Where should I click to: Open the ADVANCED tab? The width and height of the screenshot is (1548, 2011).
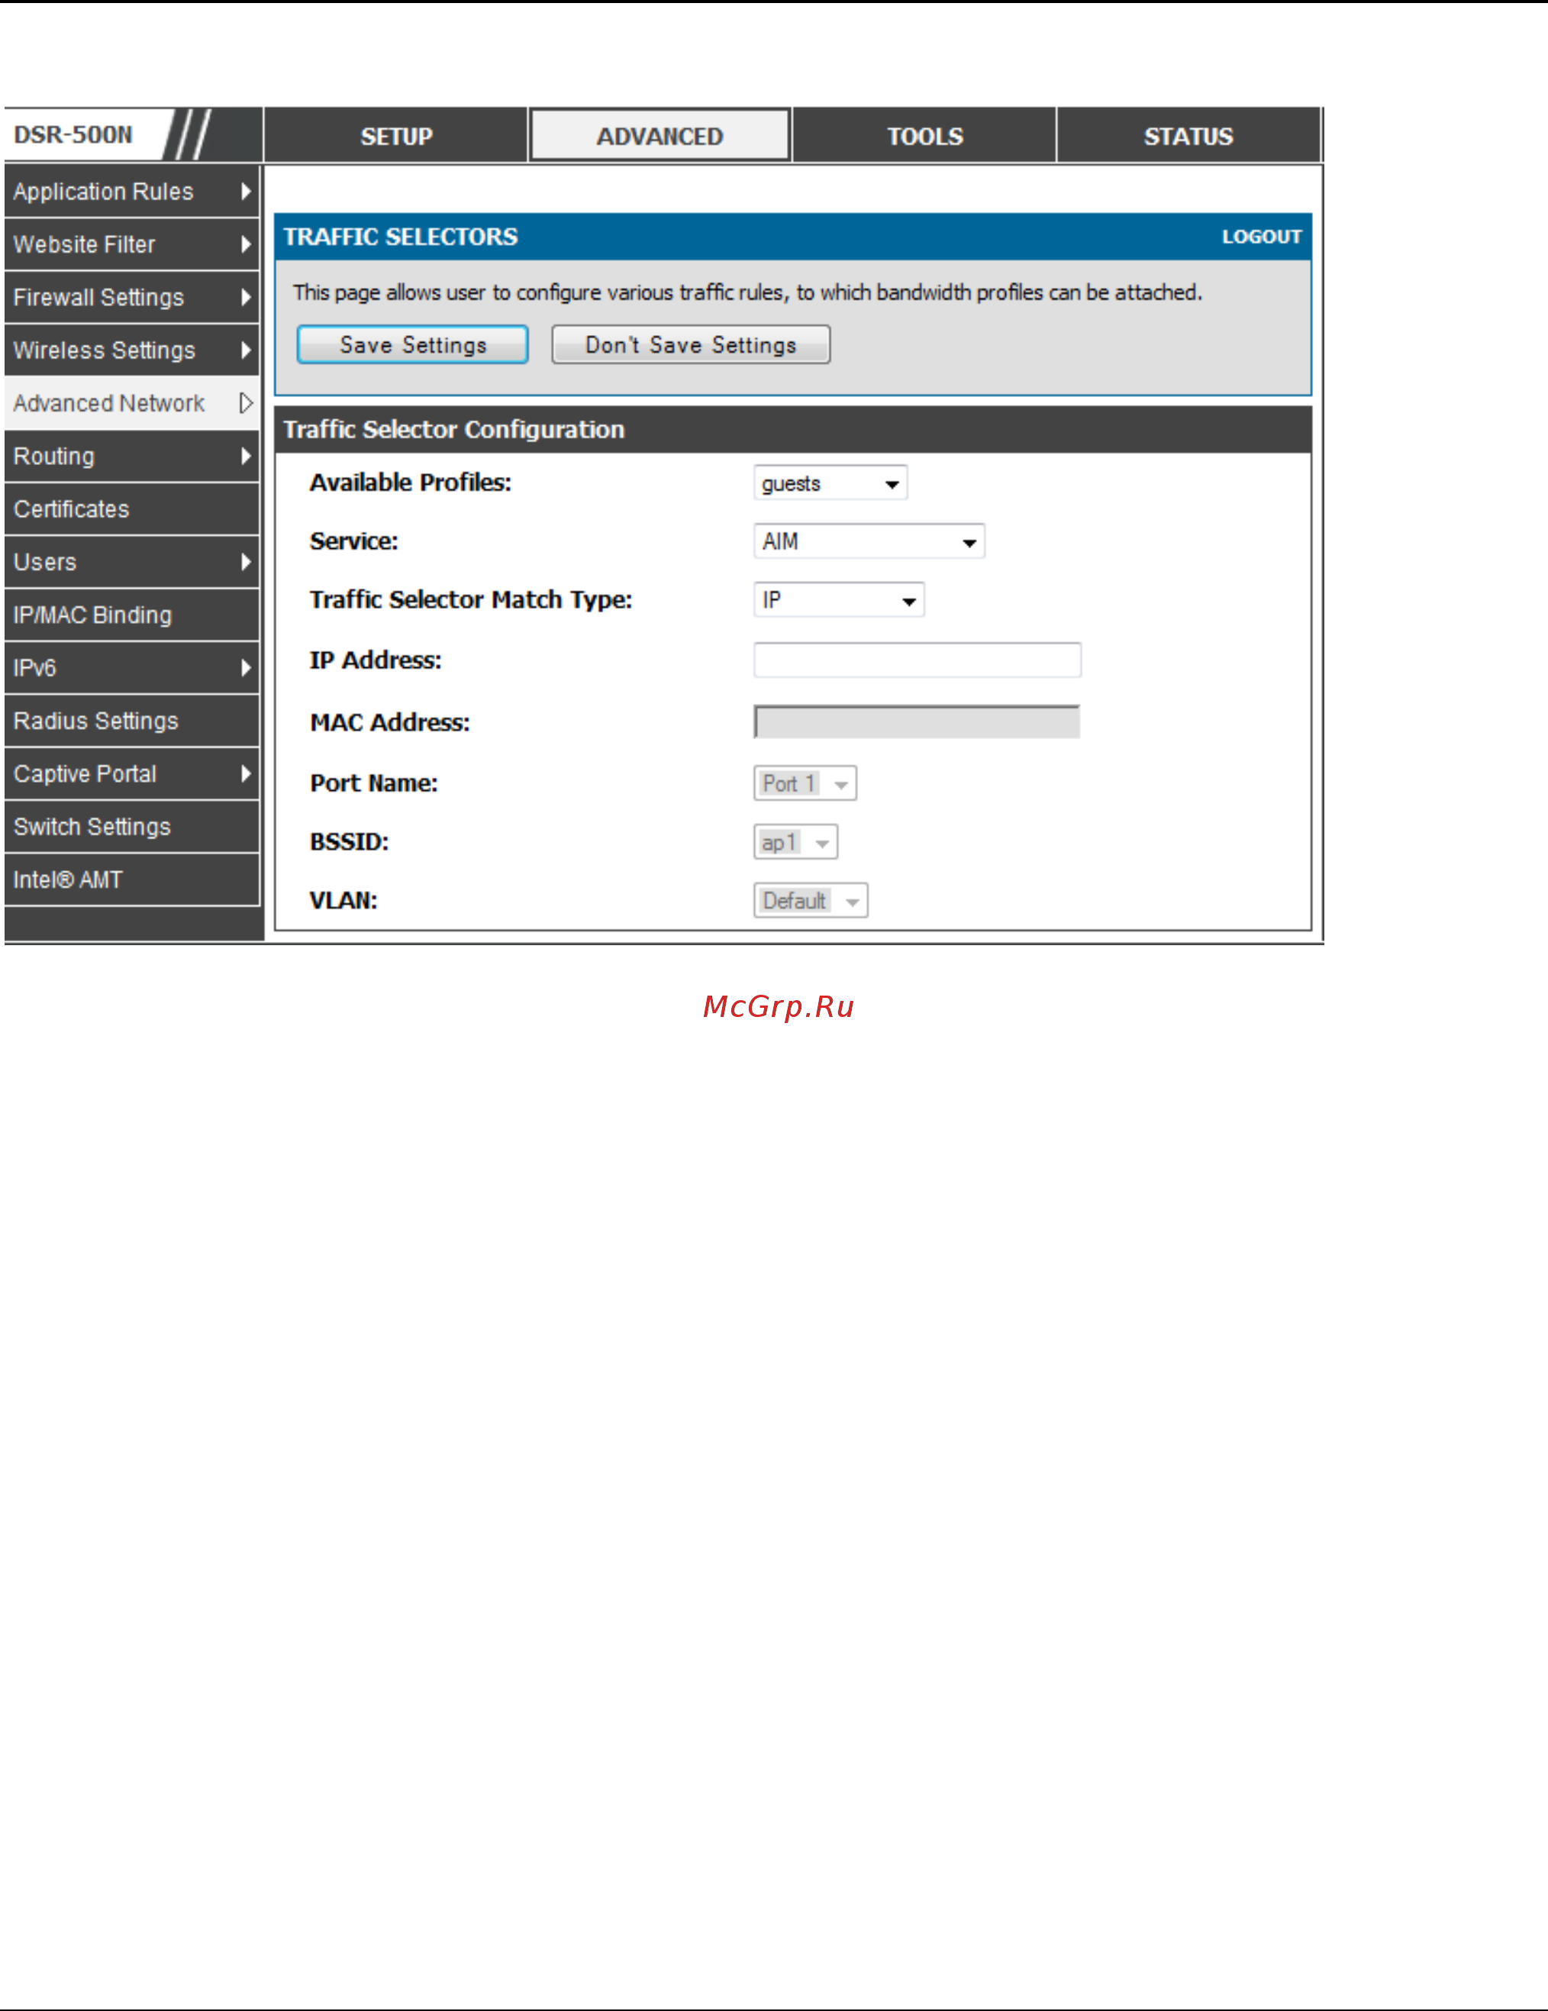click(660, 136)
